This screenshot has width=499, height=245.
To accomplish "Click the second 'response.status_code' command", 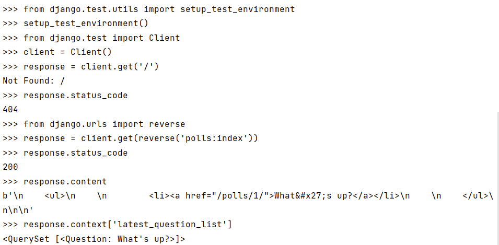I will 75,153.
